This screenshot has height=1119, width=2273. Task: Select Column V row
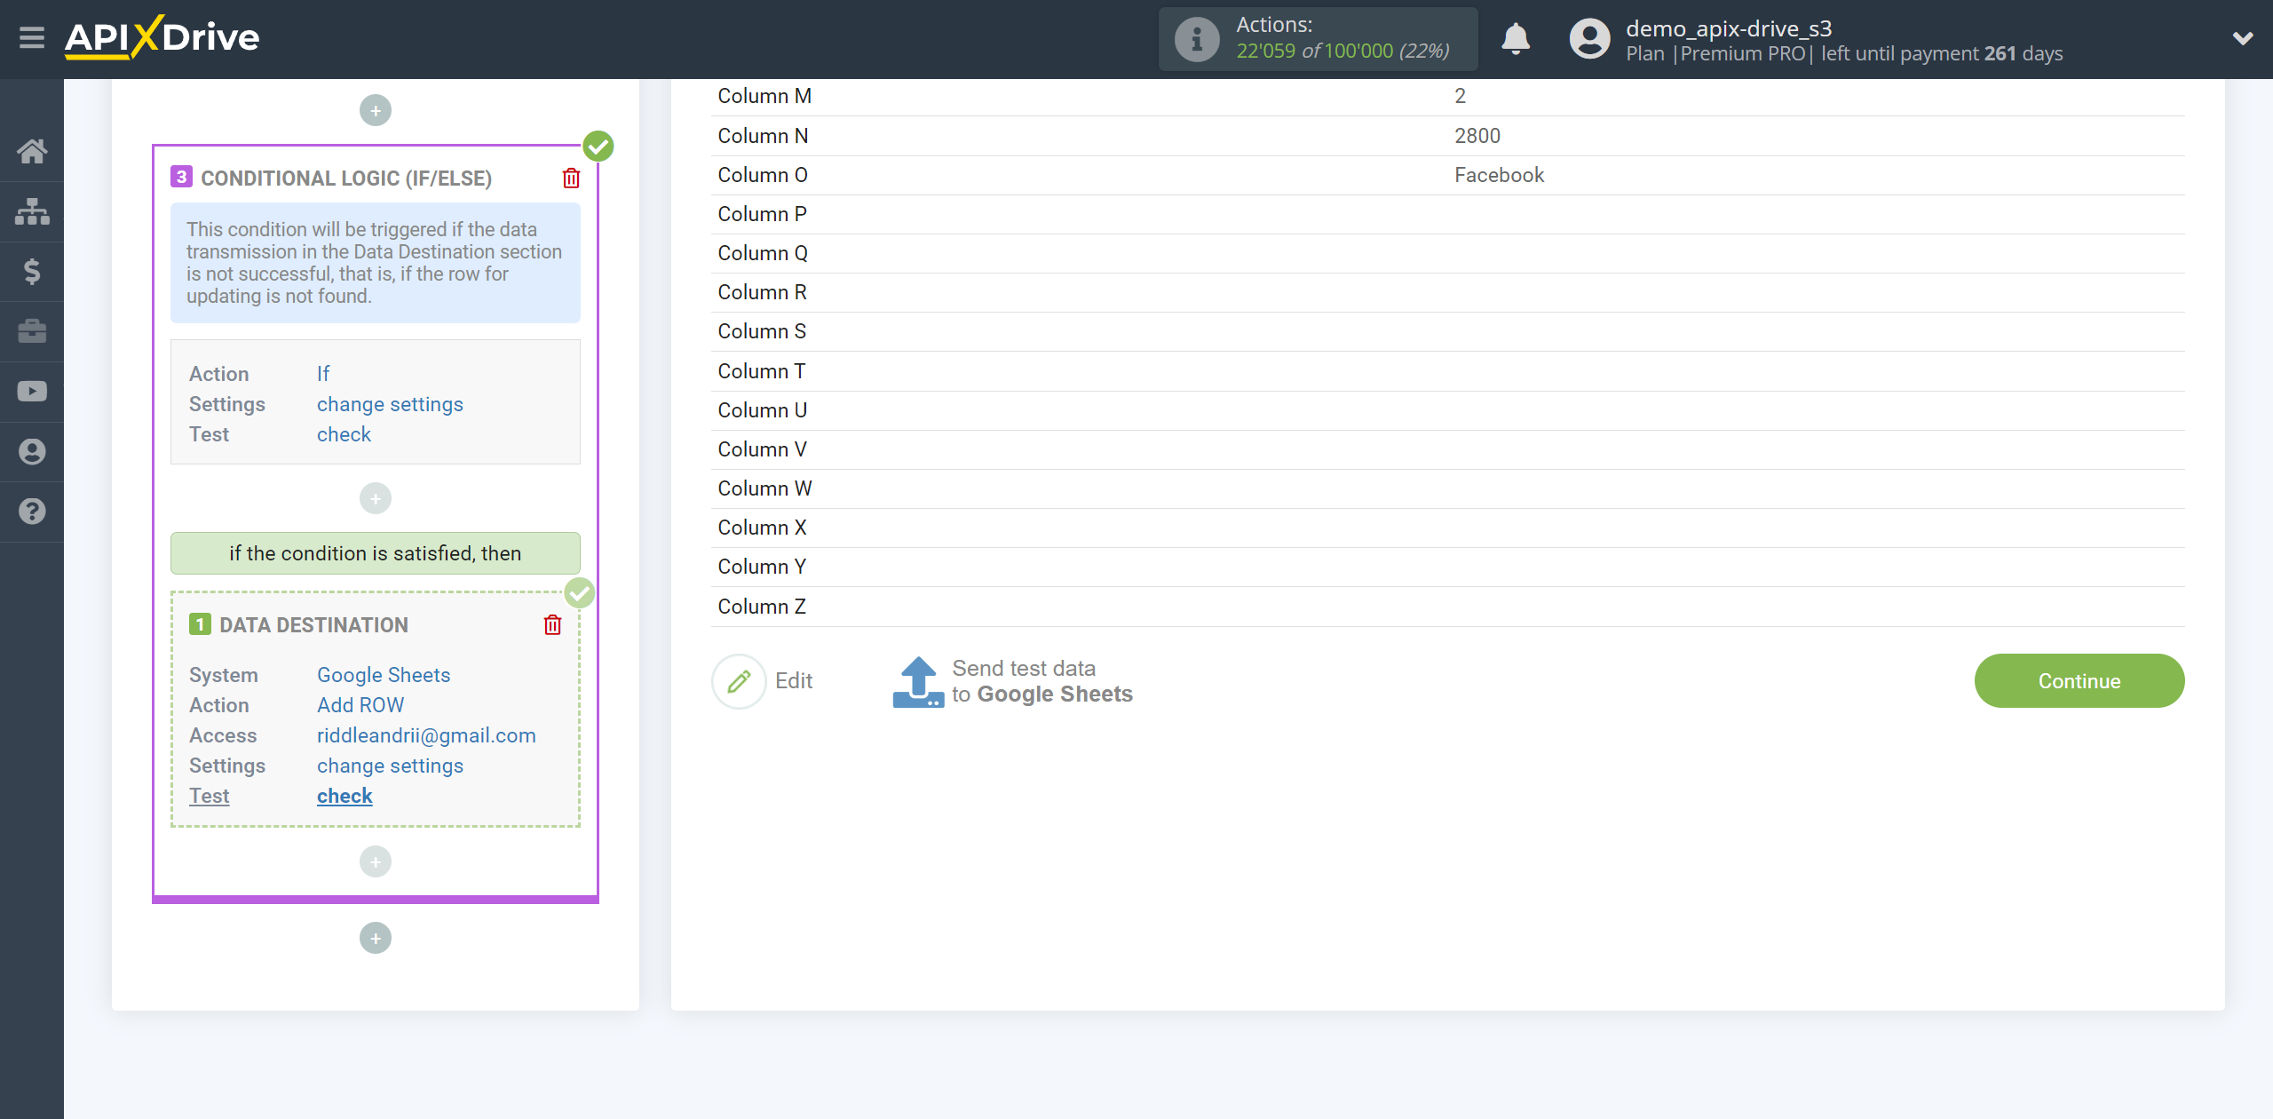1447,449
